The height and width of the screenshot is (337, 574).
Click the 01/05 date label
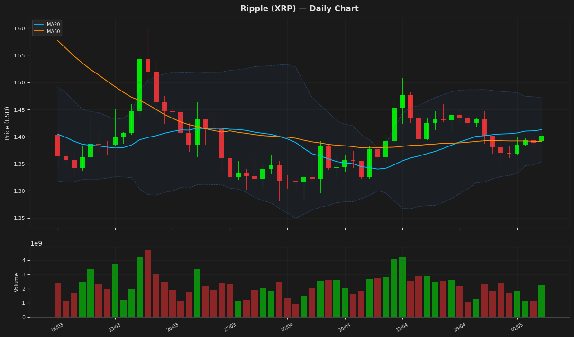point(517,327)
